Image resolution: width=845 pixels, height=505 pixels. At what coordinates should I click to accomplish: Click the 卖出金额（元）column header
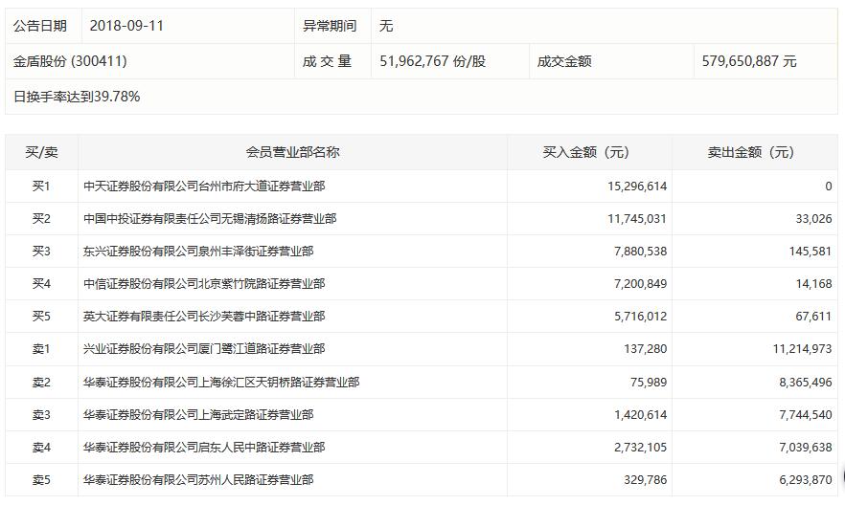click(x=755, y=152)
